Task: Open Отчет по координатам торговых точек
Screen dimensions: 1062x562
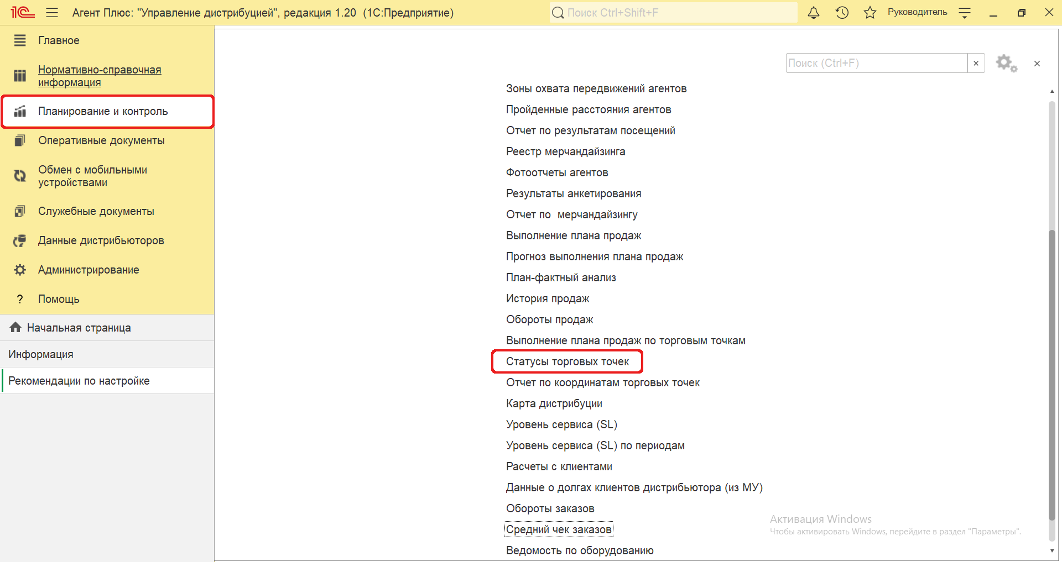Action: point(603,382)
